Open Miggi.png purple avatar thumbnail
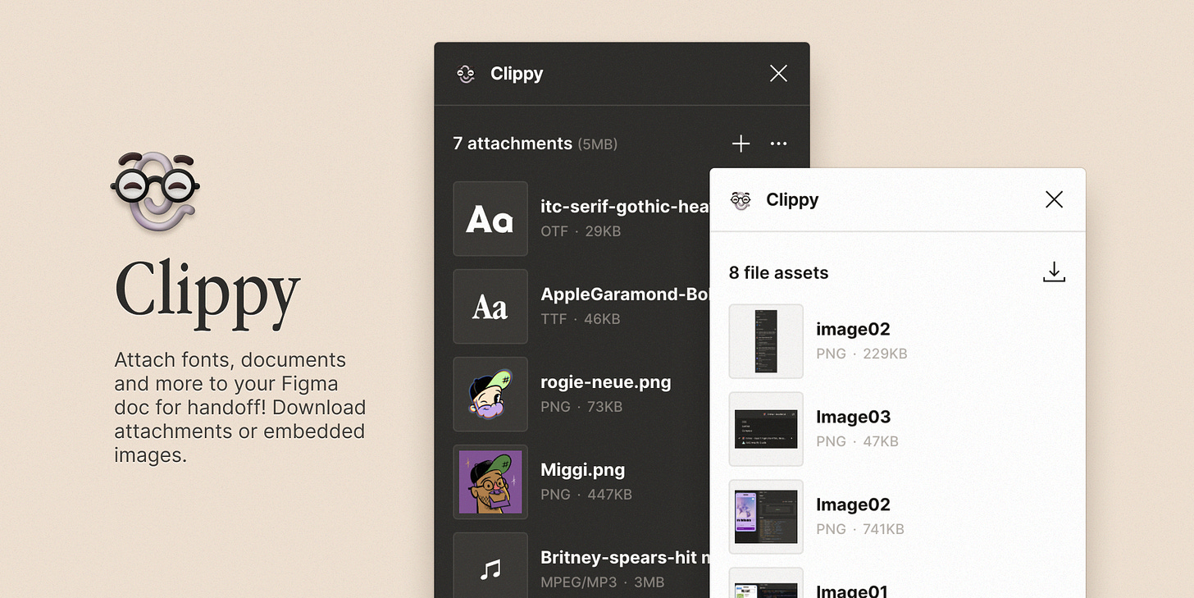The width and height of the screenshot is (1194, 598). pyautogui.click(x=490, y=482)
